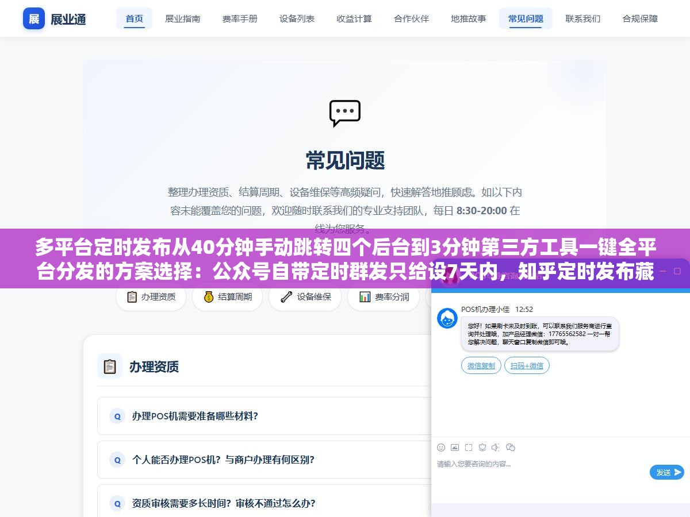Select the 常见问题 nav tab
Image resolution: width=690 pixels, height=517 pixels.
pyautogui.click(x=526, y=18)
